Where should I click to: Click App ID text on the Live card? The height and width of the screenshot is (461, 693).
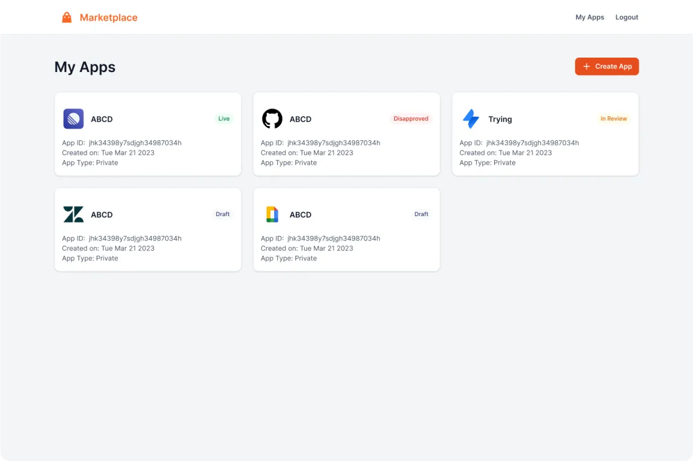point(121,143)
